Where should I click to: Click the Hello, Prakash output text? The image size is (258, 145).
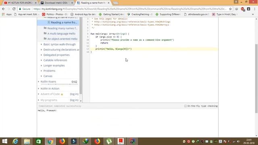point(47,110)
